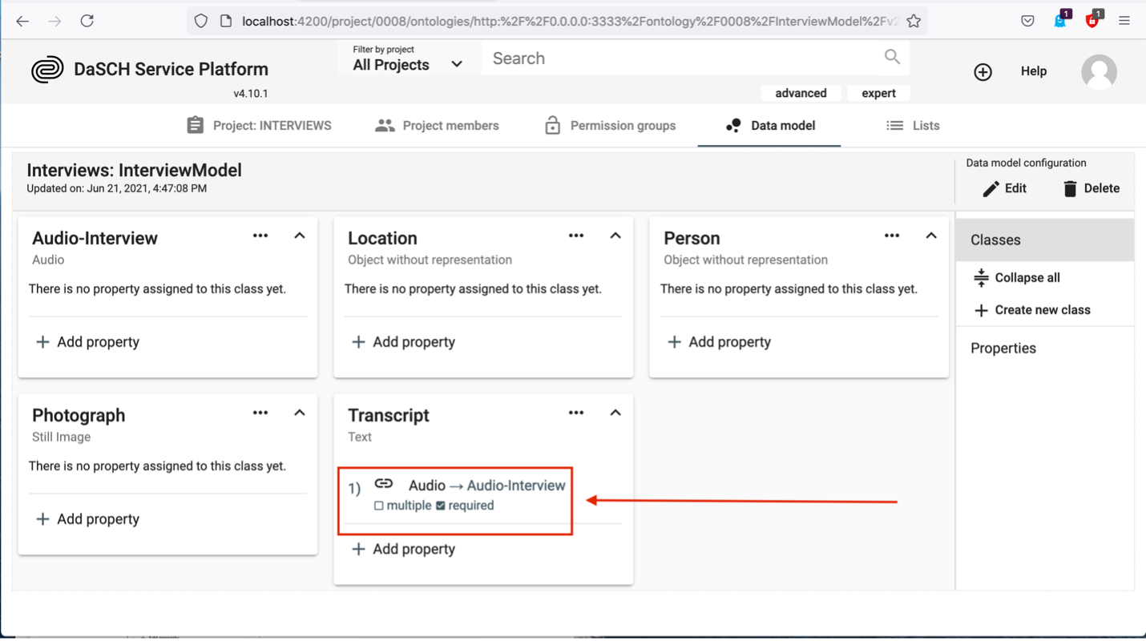The height and width of the screenshot is (641, 1146).
Task: Switch to the Project members tab
Action: click(x=438, y=126)
